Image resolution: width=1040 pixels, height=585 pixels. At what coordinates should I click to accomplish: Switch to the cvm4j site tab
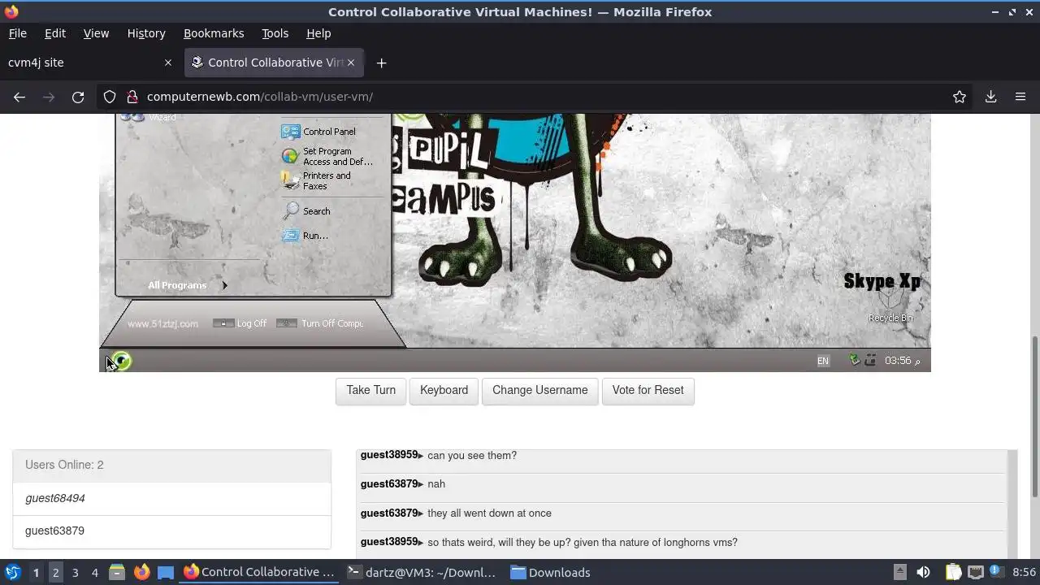click(x=89, y=63)
